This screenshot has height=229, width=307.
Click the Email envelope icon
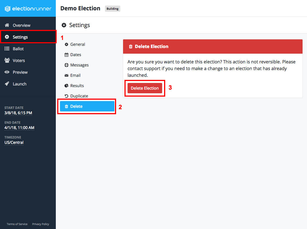click(x=66, y=75)
